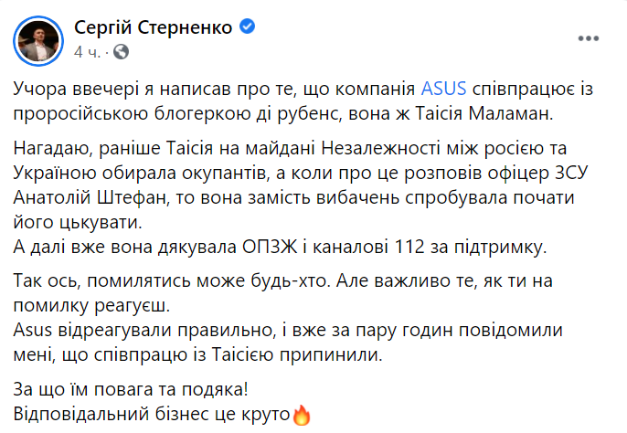This screenshot has height=433, width=627.
Task: Click the blue verified badge
Action: pyautogui.click(x=247, y=26)
